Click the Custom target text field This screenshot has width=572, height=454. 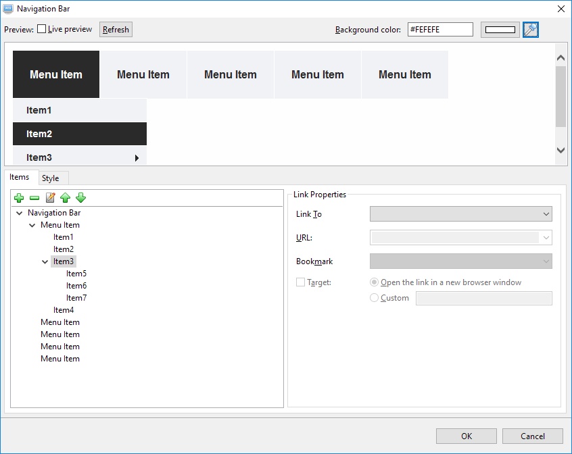(x=483, y=298)
